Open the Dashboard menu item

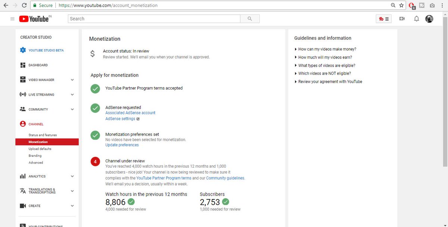pos(38,65)
